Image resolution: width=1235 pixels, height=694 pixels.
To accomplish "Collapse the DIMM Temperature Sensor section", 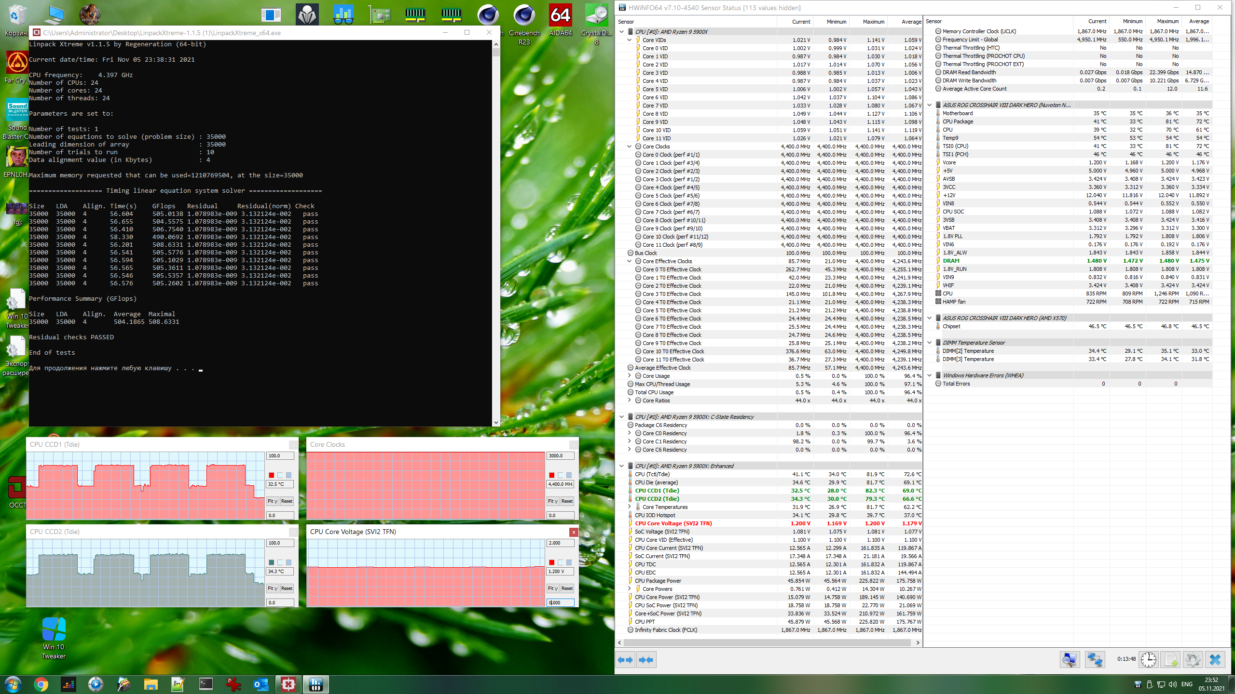I will (x=930, y=343).
